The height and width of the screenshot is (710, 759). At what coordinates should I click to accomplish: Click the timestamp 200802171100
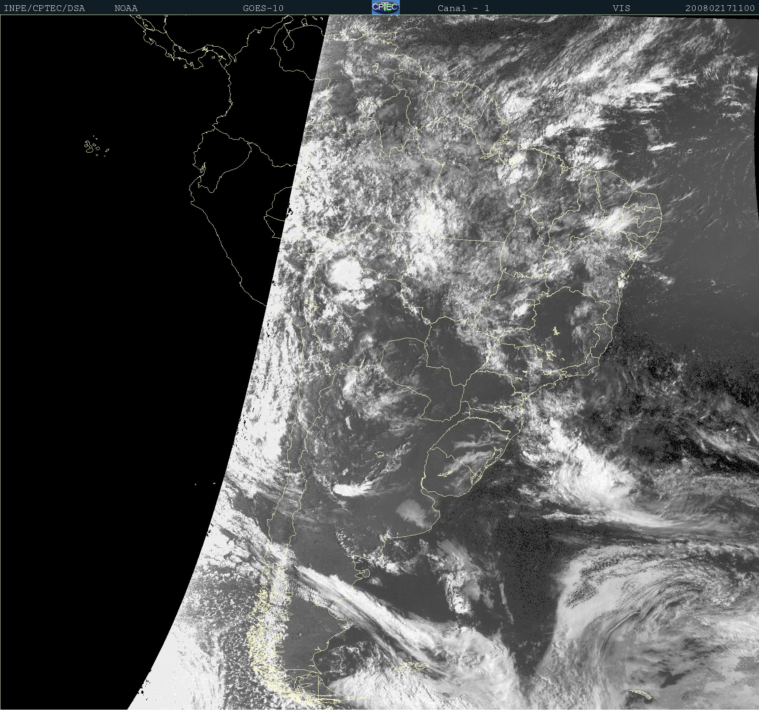[720, 8]
